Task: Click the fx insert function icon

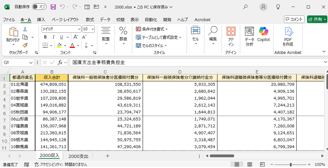Action: point(60,62)
